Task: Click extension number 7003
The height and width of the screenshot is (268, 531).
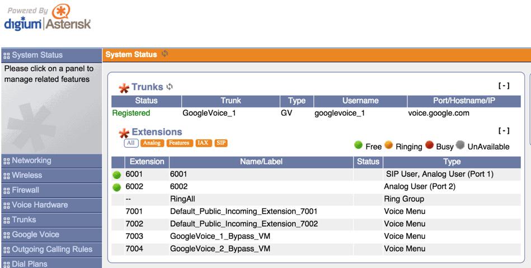Action: (134, 237)
